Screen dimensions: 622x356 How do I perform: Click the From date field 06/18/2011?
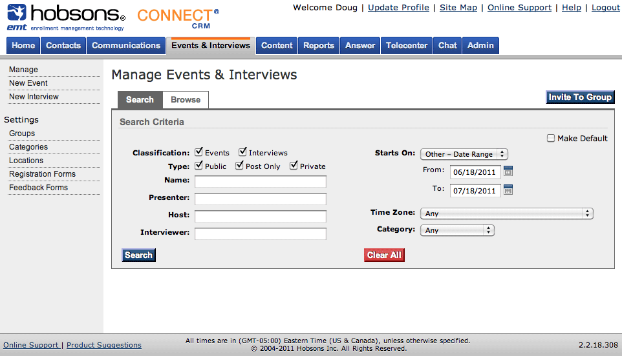tap(475, 172)
